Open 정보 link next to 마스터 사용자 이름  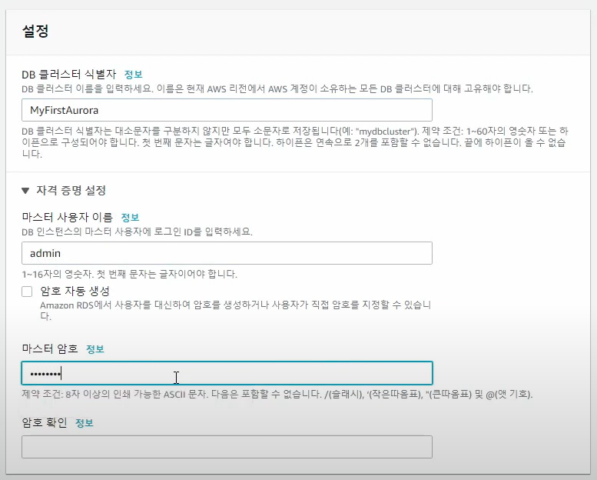tap(130, 218)
